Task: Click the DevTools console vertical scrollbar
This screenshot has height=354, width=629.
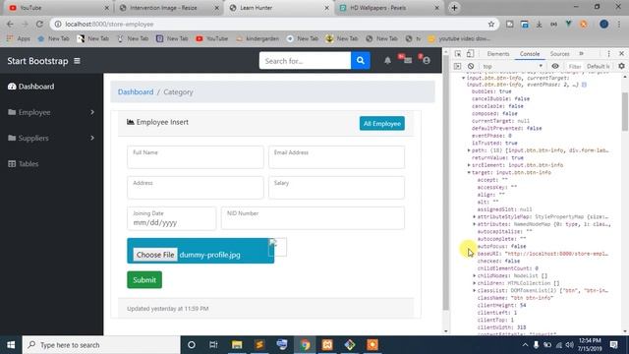Action: point(625,111)
